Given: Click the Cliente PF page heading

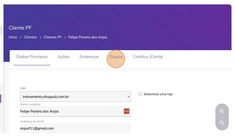Looking at the screenshot, I should pyautogui.click(x=20, y=28).
